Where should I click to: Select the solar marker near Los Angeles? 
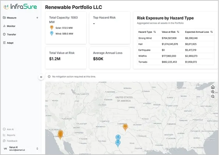(x=60, y=134)
